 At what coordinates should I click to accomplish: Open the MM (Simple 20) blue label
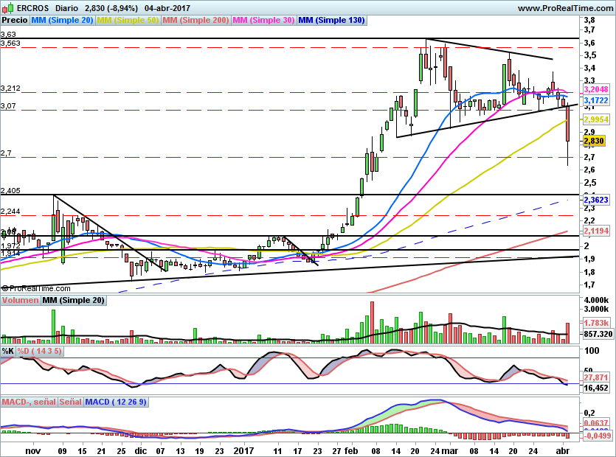pyautogui.click(x=62, y=20)
